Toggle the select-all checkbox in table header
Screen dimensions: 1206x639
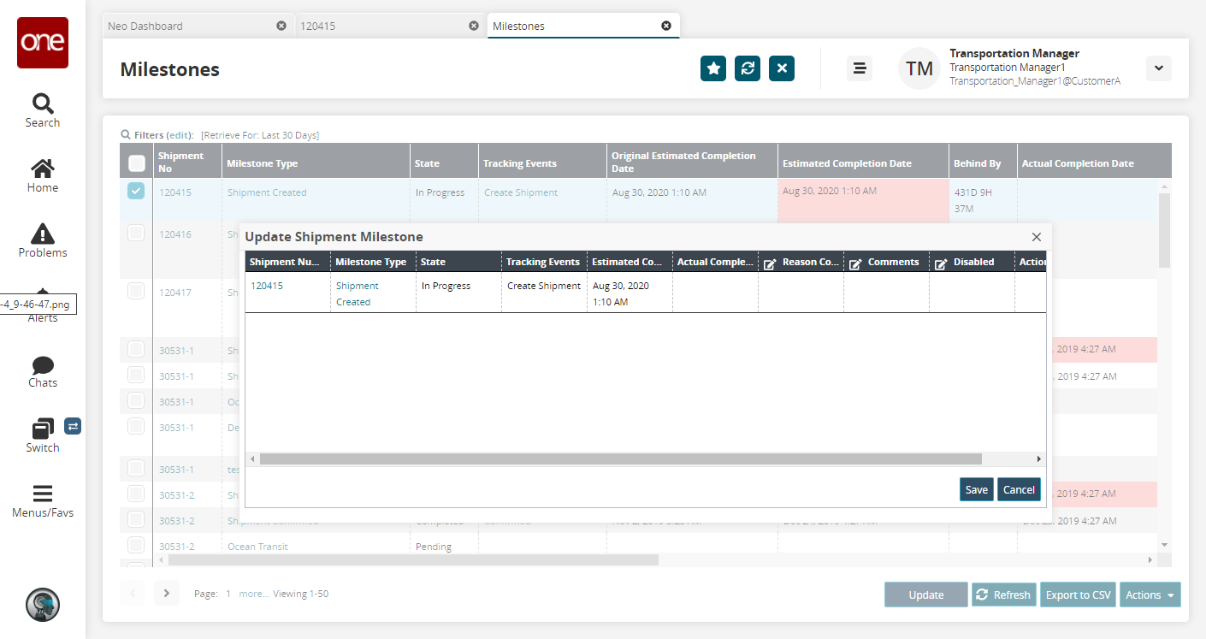click(136, 163)
